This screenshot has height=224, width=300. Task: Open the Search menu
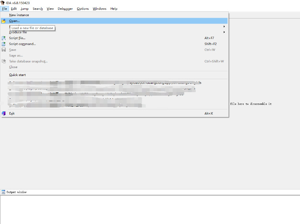point(37,9)
